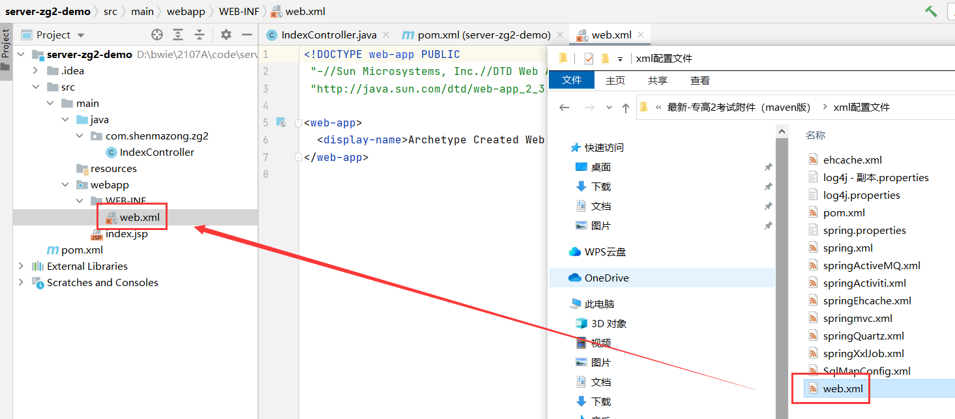Close the IndexController.java tab
Screen dimensions: 955x419
[x=387, y=35]
